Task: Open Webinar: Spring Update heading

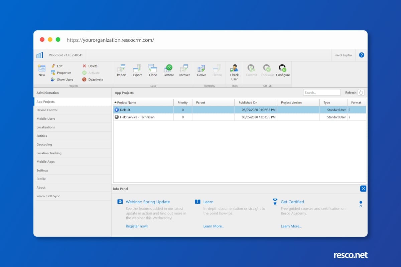Action: pyautogui.click(x=148, y=202)
